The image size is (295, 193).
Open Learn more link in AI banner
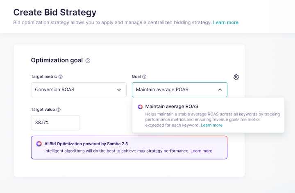(201, 151)
